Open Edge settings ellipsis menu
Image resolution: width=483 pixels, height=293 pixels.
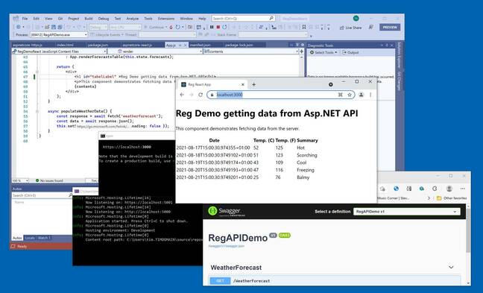click(x=462, y=189)
